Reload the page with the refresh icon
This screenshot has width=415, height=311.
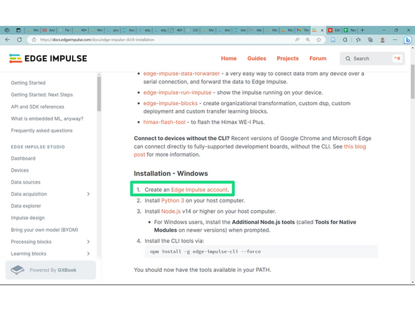[20, 40]
